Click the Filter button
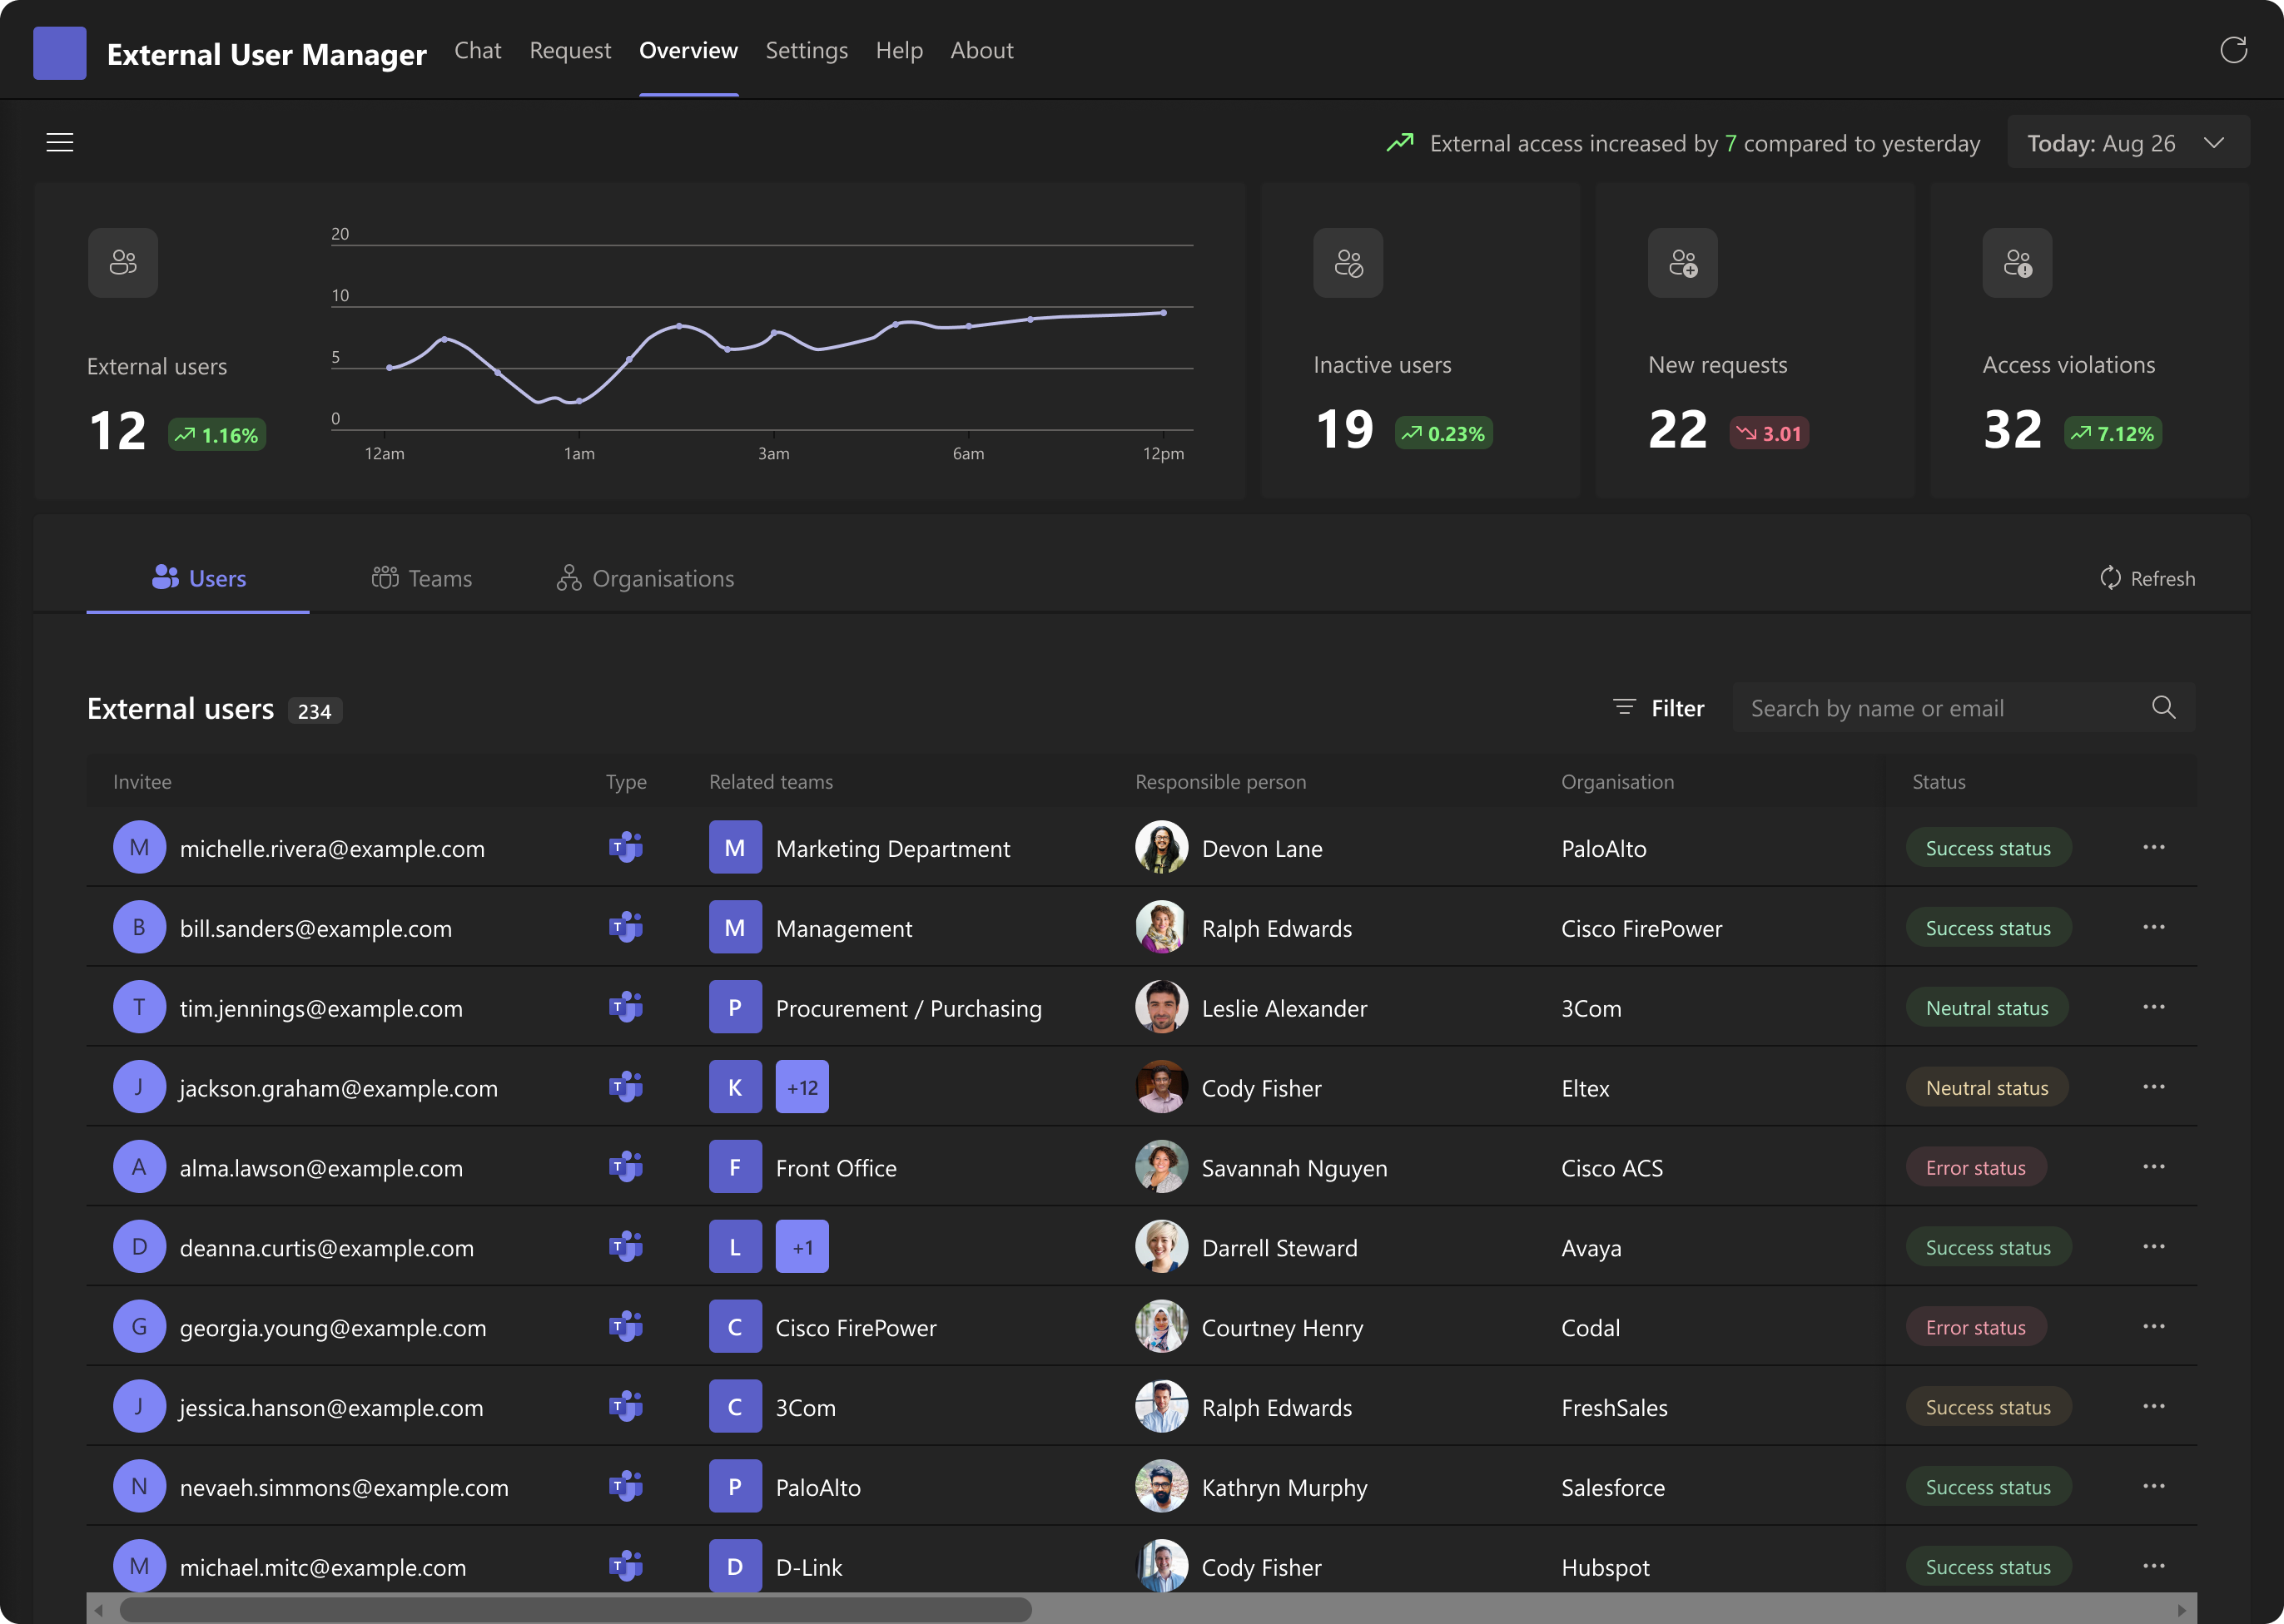The height and width of the screenshot is (1624, 2284). 1659,708
